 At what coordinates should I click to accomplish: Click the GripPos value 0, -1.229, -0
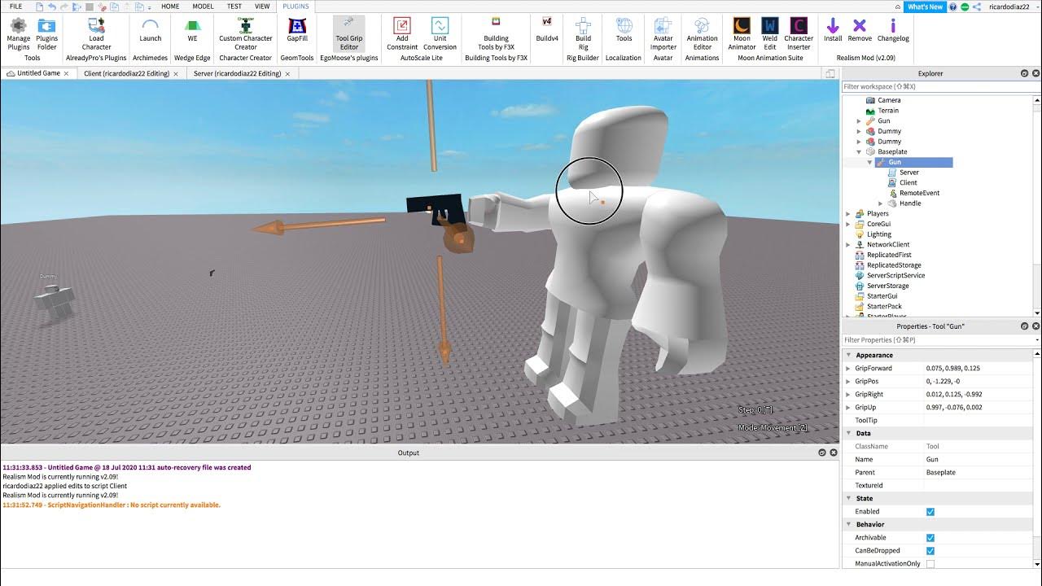[x=943, y=382]
